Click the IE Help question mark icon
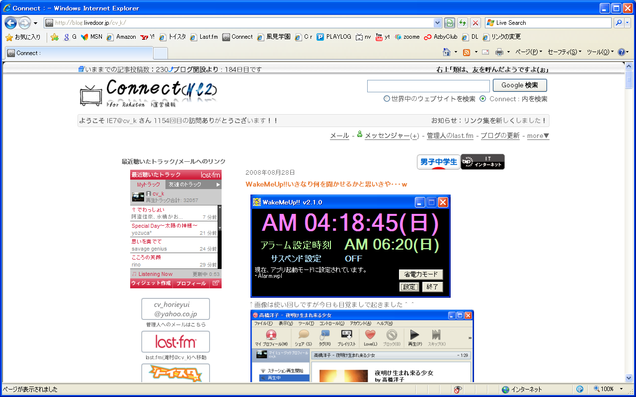636x397 pixels. click(x=621, y=52)
